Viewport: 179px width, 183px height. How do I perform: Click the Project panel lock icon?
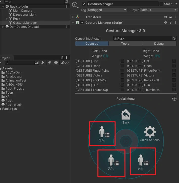[62, 58]
